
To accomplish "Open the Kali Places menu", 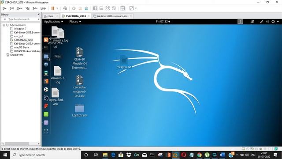I will point(75,22).
